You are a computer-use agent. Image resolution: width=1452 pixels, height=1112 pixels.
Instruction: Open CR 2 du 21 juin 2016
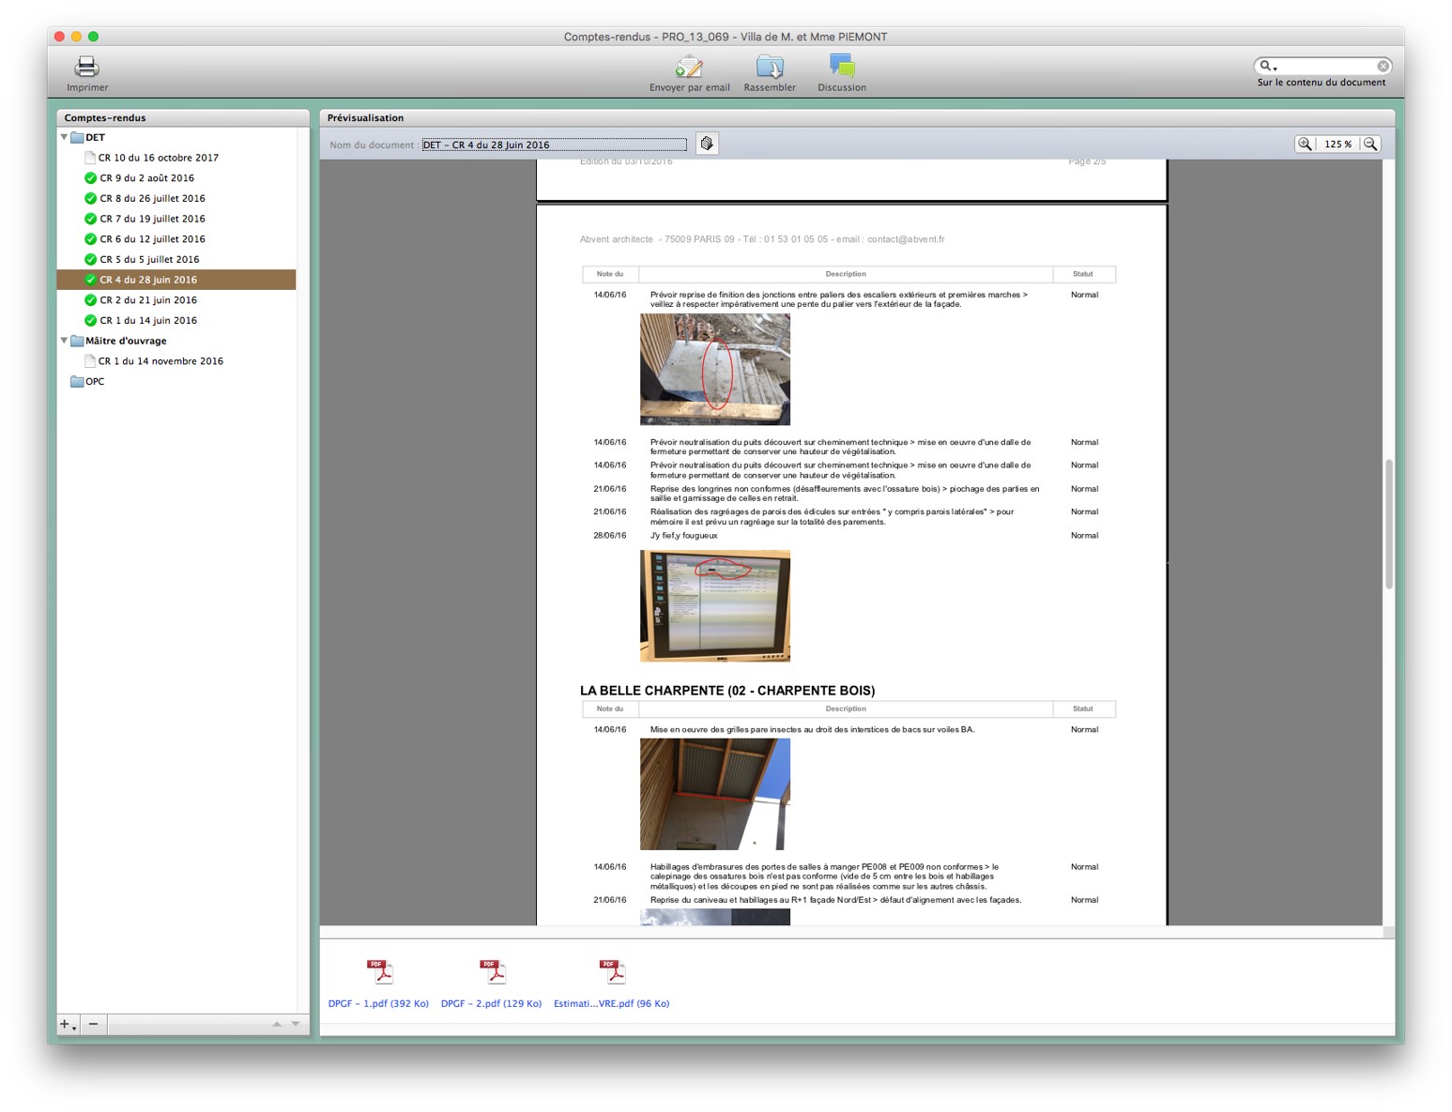(148, 300)
